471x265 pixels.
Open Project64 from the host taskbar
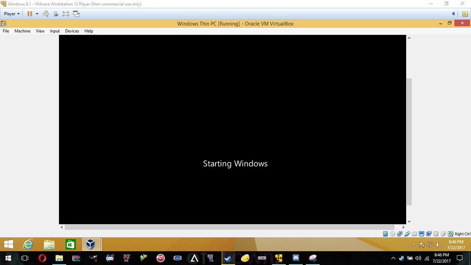click(x=127, y=258)
